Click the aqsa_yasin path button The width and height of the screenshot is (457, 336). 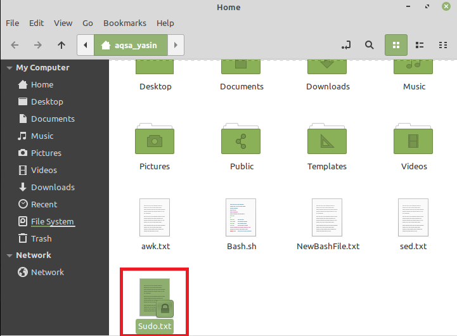tap(131, 45)
